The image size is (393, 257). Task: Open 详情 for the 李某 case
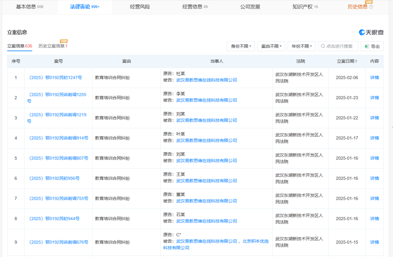[x=375, y=98]
